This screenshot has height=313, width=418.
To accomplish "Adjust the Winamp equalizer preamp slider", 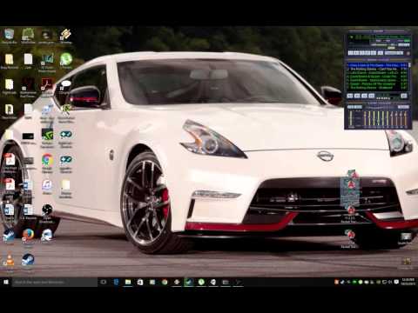I will [x=351, y=118].
